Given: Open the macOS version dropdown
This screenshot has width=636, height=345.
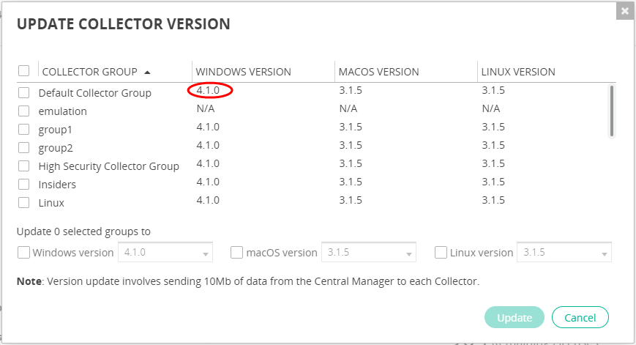Looking at the screenshot, I should click(x=369, y=253).
